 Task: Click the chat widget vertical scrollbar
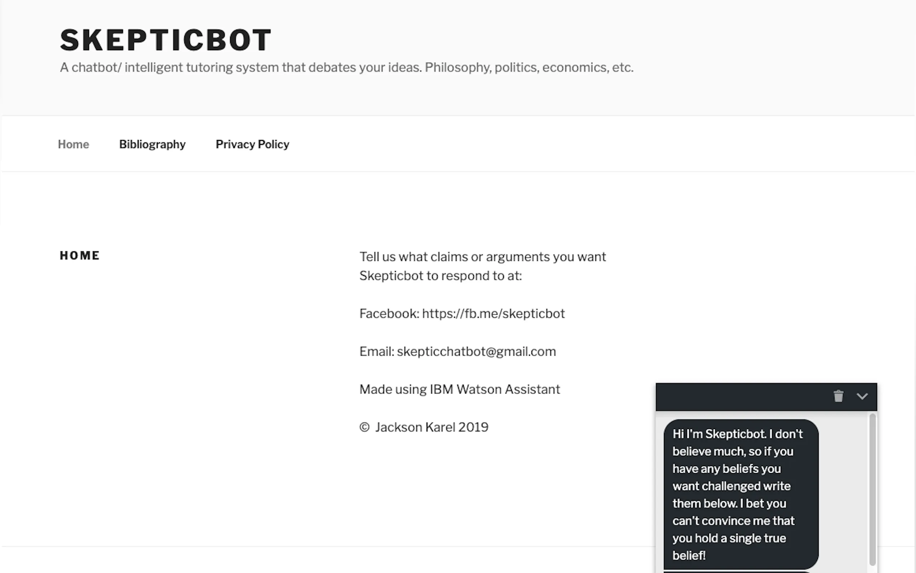[x=872, y=489]
